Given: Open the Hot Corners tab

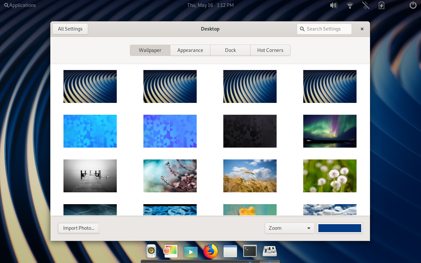Looking at the screenshot, I should pos(270,50).
